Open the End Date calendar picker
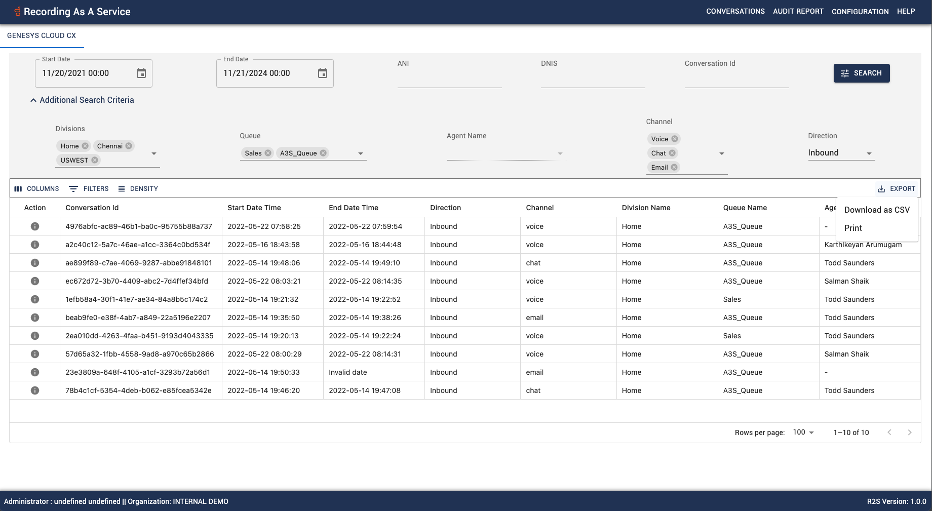The width and height of the screenshot is (932, 511). tap(323, 73)
